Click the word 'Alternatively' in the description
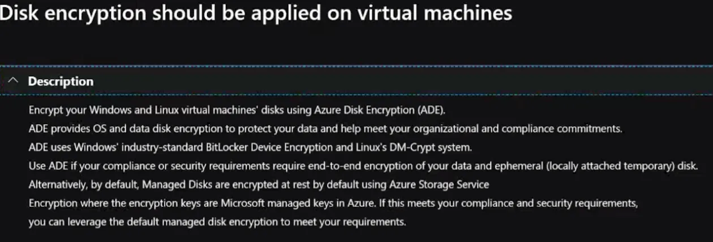Screen dimensions: 713x242 (55, 184)
